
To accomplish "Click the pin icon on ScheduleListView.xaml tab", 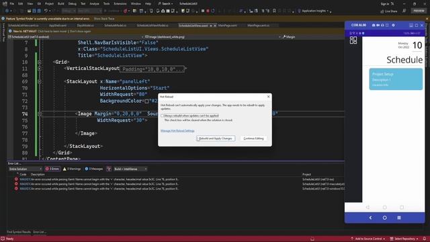I will (x=211, y=26).
